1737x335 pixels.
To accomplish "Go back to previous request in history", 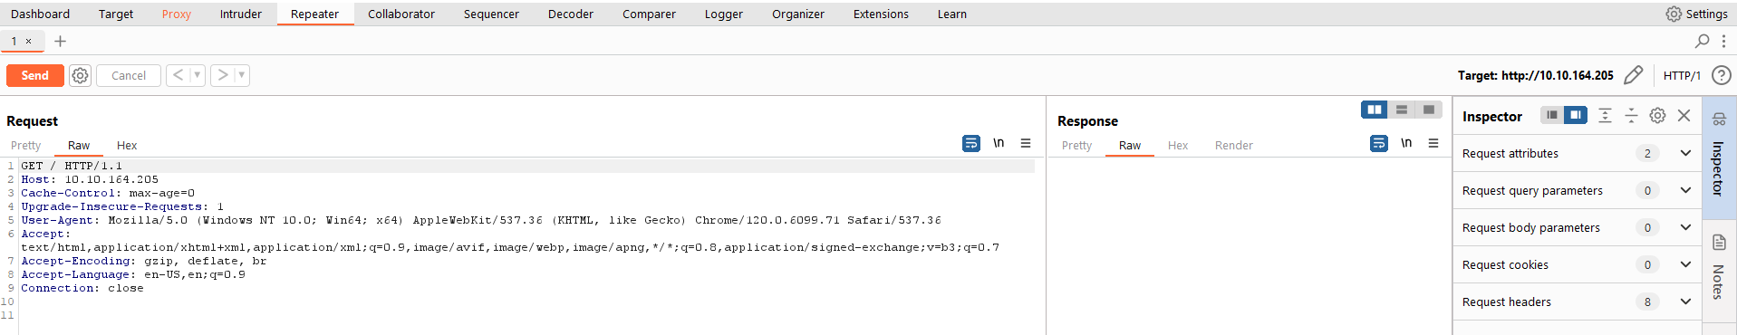I will click(x=179, y=75).
